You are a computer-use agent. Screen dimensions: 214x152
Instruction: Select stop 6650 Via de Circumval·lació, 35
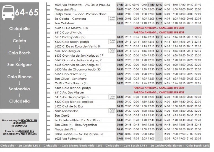tap(77, 69)
